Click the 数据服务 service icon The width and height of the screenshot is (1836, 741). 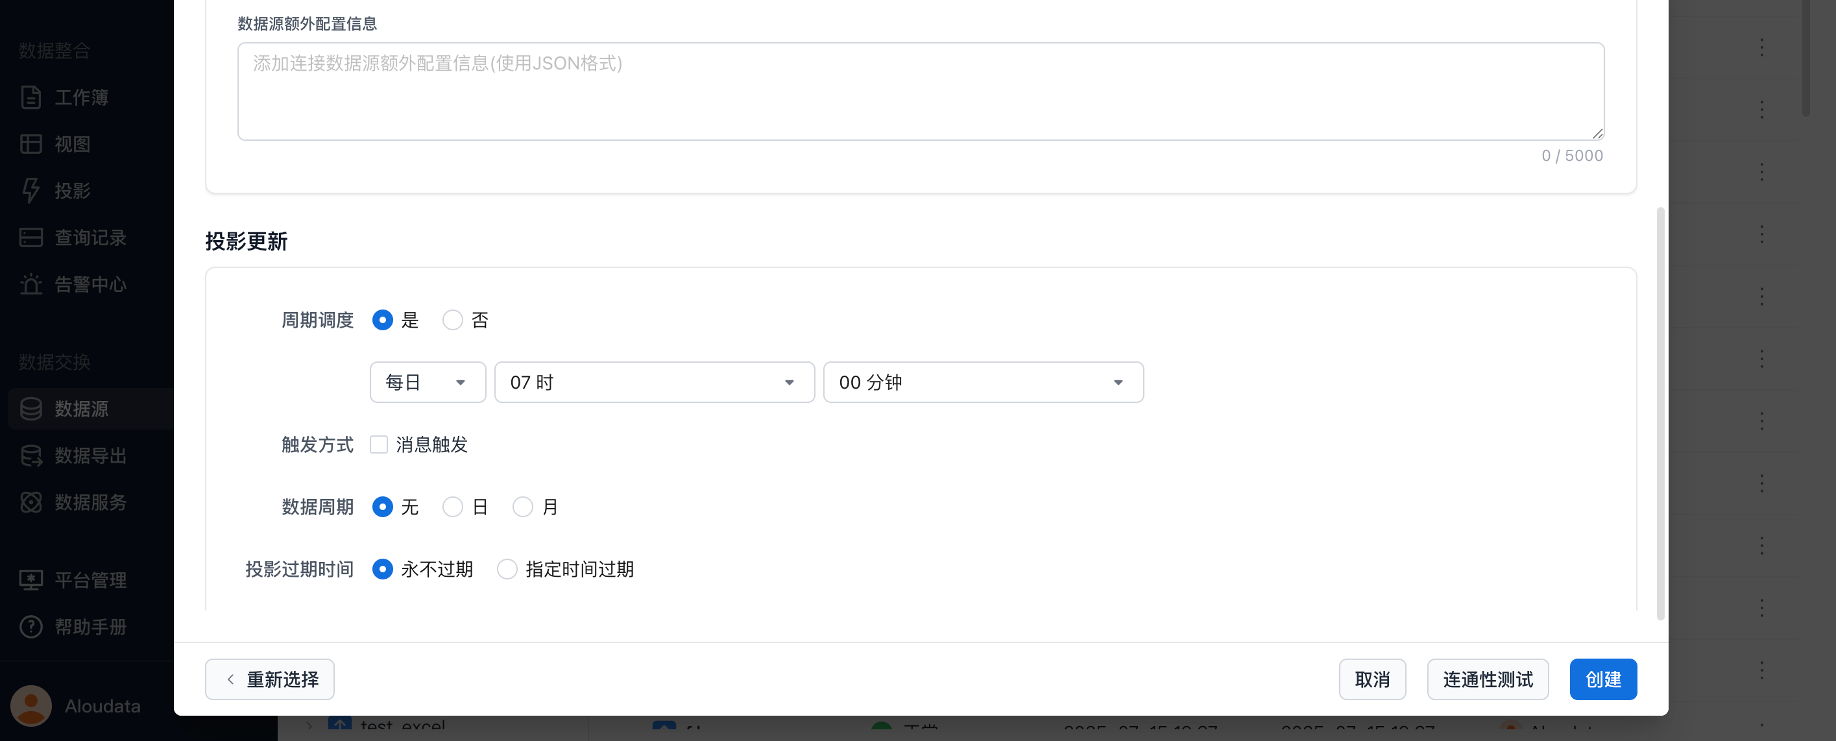pos(30,502)
